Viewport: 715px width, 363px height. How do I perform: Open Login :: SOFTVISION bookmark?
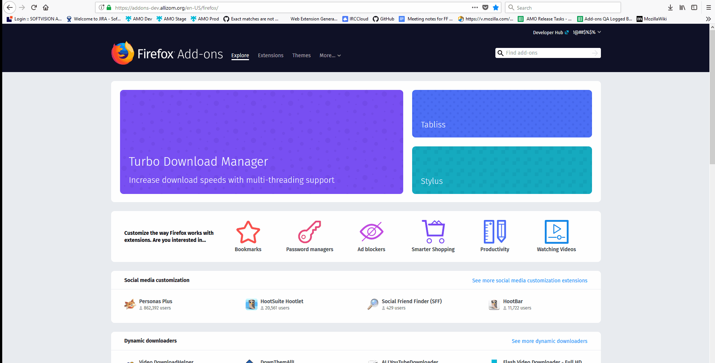coord(34,19)
